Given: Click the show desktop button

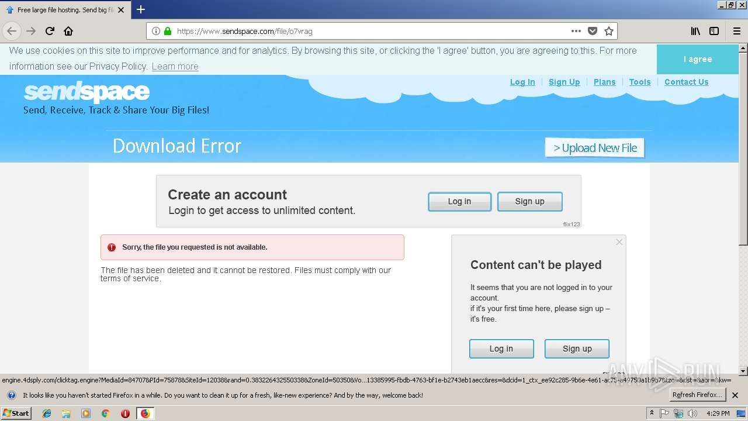Looking at the screenshot, I should (x=742, y=413).
